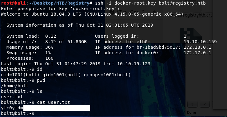Click the Done status text
Screen dimensions: 227x117
pos(191,112)
